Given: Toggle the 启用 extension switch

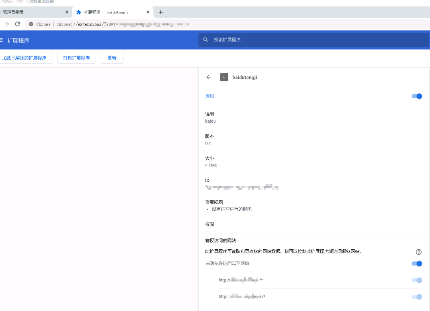Looking at the screenshot, I should coord(417,96).
